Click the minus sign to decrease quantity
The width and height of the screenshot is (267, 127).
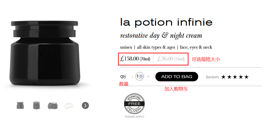132,77
